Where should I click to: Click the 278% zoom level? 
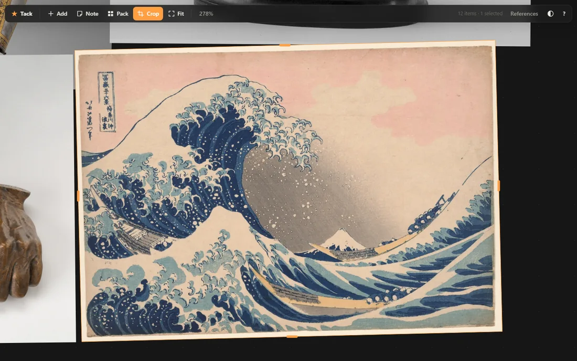[206, 14]
